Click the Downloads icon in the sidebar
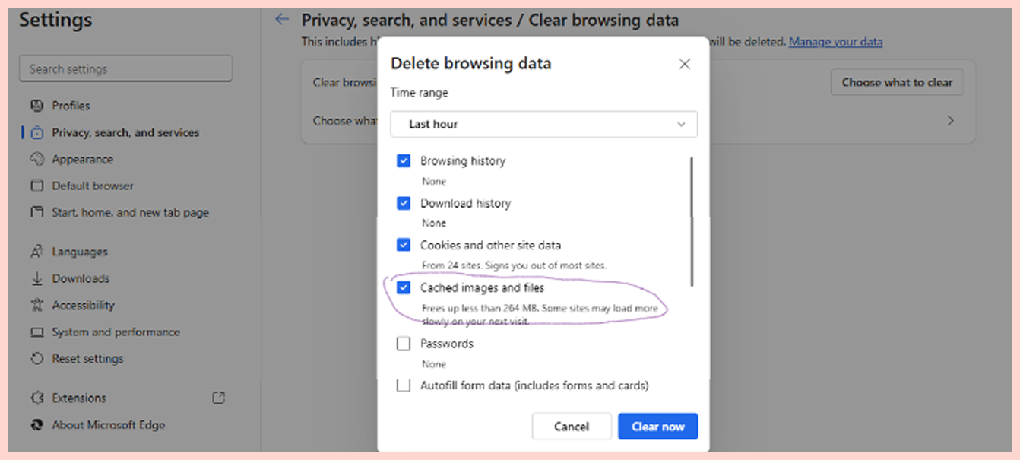 (x=36, y=279)
